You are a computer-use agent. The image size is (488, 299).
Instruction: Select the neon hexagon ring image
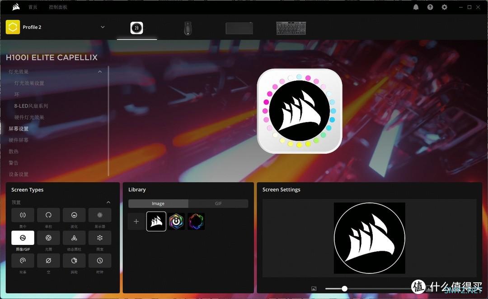click(x=196, y=221)
